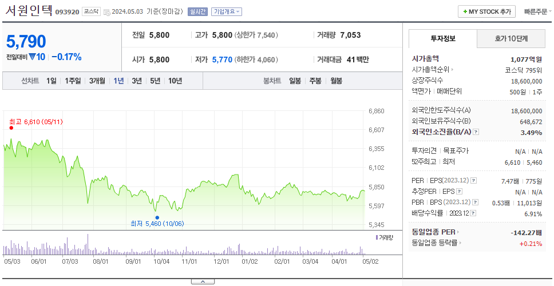Open the 호가10단계 tab
Screen dimensions: 554x286
[511, 38]
